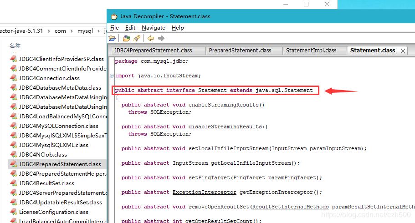The height and width of the screenshot is (223, 415).
Task: Select JDBC4MysqlSQLXML.class file
Action: (54, 145)
